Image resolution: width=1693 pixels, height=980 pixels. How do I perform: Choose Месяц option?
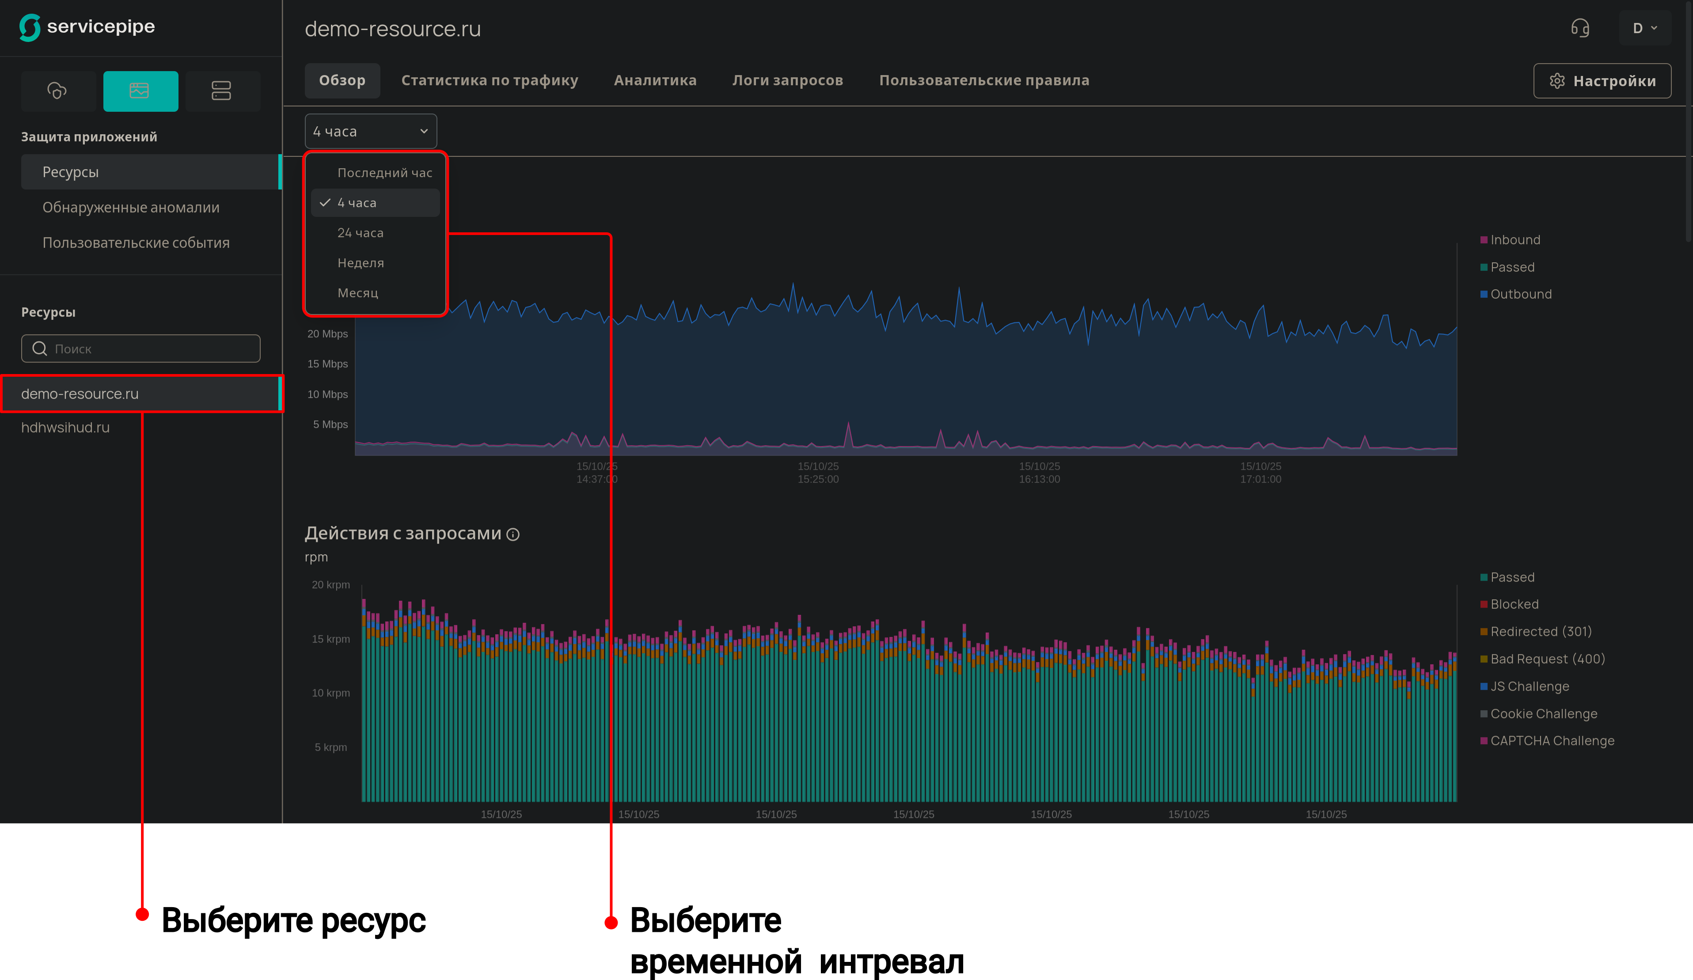tap(376, 293)
